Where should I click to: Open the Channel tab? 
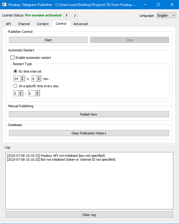[x=24, y=24]
